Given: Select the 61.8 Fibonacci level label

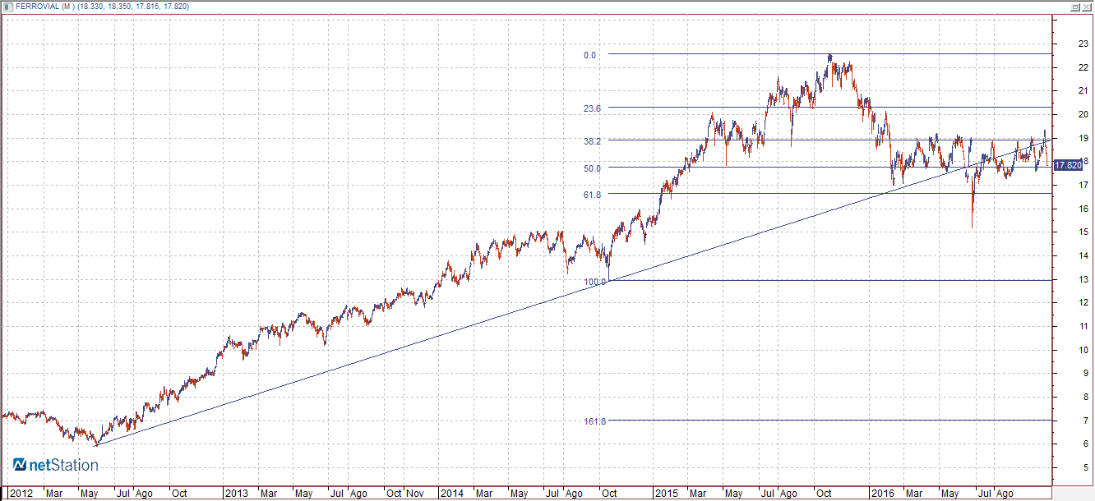Looking at the screenshot, I should point(592,195).
